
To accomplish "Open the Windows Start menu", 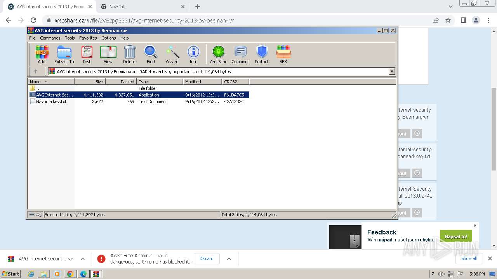I will coord(10,274).
